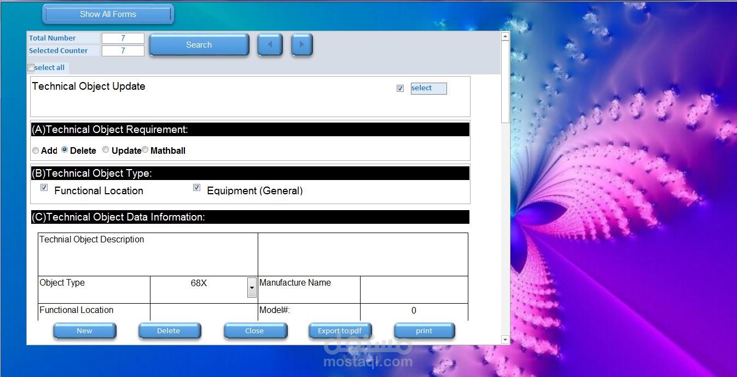737x377 pixels.
Task: Click the Object Type value 68X
Action: [199, 283]
